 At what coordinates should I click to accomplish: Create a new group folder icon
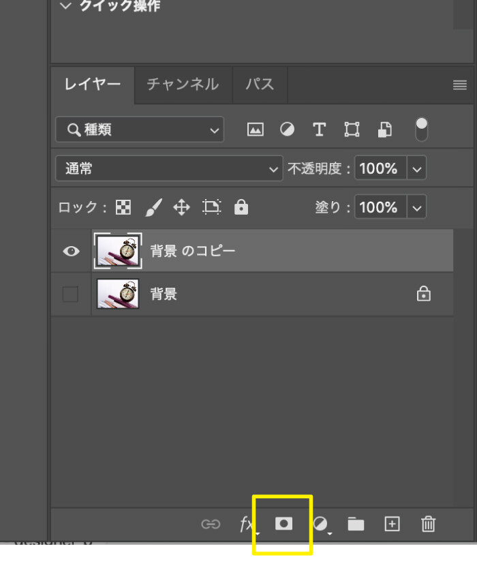pyautogui.click(x=356, y=524)
